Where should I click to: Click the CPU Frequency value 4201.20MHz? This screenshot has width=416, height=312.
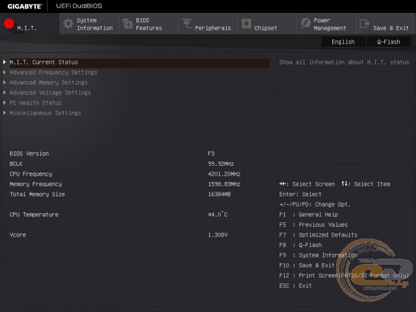(224, 174)
